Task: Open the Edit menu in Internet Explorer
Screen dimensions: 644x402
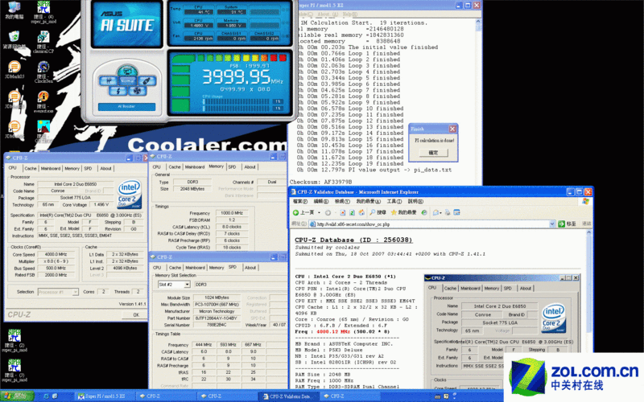Action: [x=320, y=202]
